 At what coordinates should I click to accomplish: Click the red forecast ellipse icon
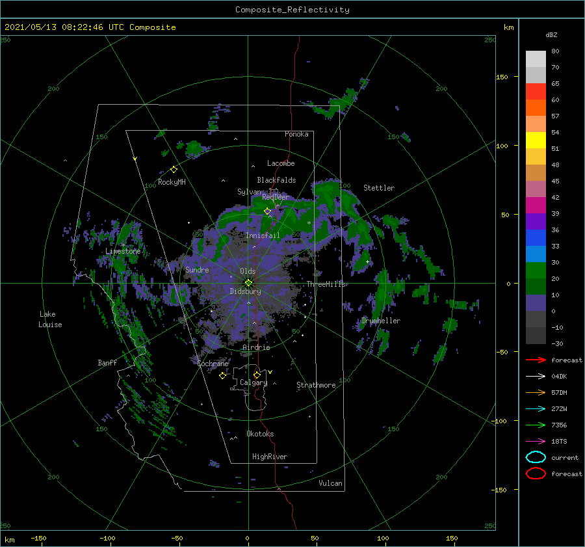coord(536,474)
